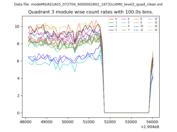177x132 pixels.
Task: Click the green dashed legend line for module 9
Action: click(136, 23)
